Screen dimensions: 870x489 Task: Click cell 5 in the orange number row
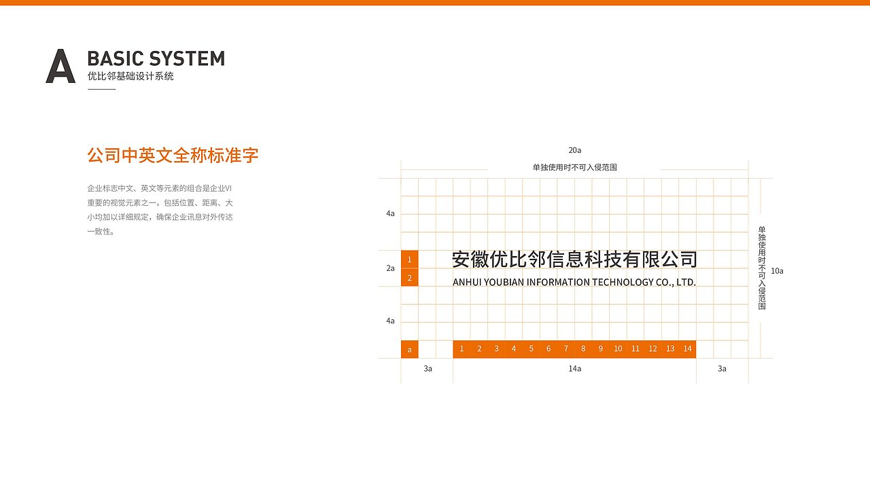pyautogui.click(x=532, y=349)
